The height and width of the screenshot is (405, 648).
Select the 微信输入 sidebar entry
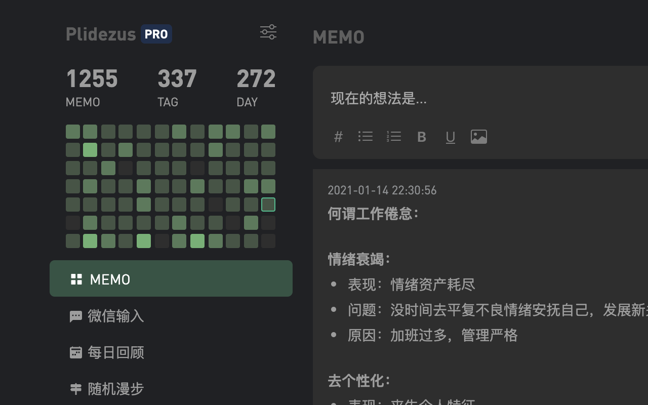pyautogui.click(x=116, y=316)
